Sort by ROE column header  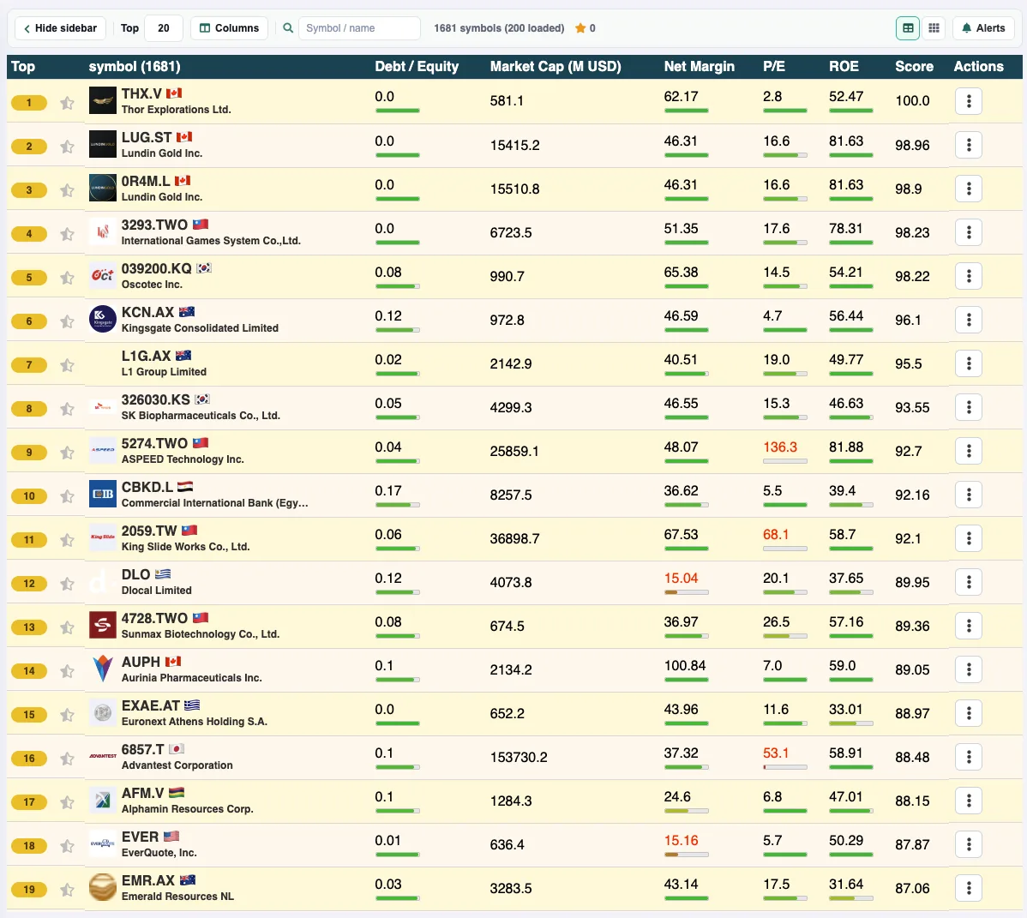click(844, 67)
